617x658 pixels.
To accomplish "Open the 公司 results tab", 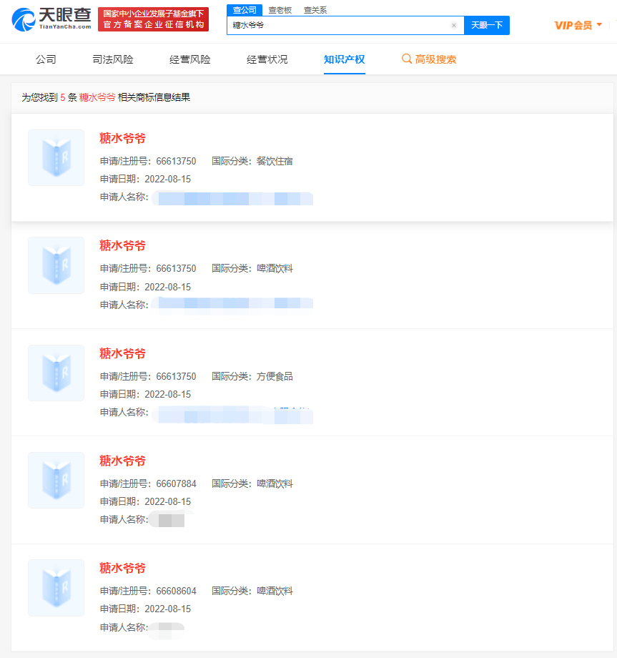I will 46,59.
